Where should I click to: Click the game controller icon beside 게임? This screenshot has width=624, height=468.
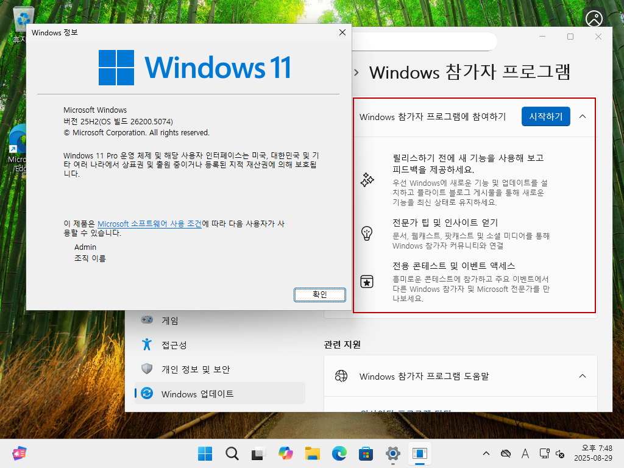click(147, 319)
